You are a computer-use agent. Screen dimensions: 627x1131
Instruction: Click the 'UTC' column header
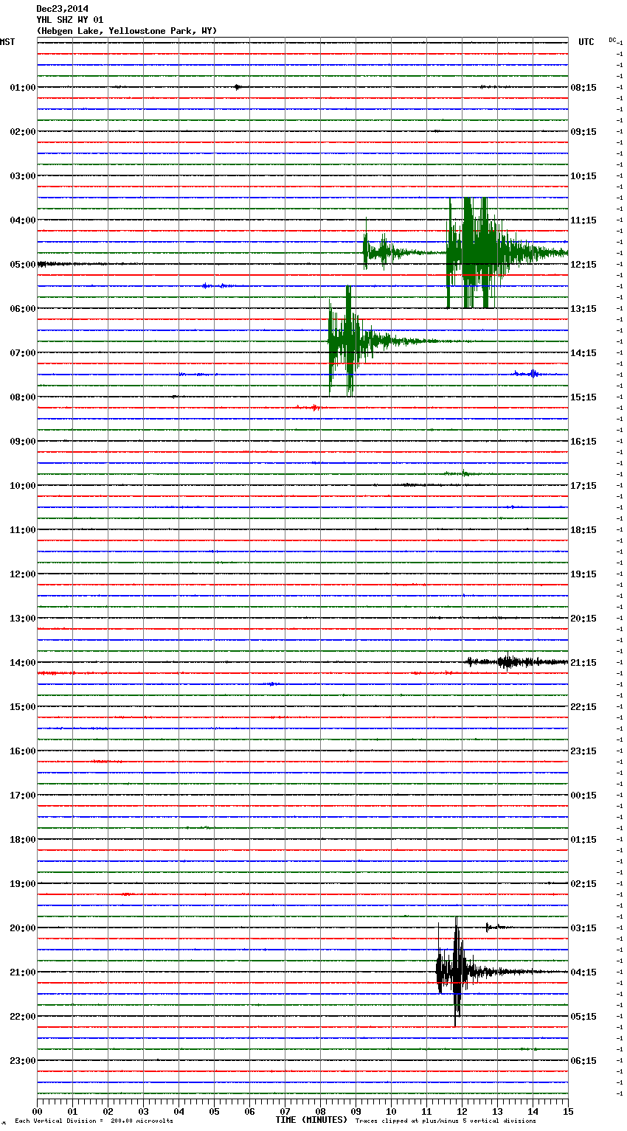pos(586,42)
